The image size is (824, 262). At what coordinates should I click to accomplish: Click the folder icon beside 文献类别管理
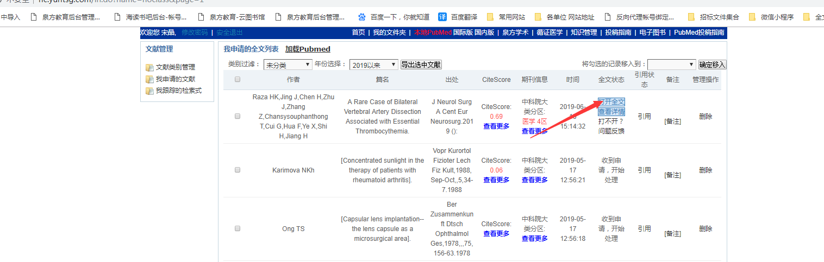click(149, 68)
